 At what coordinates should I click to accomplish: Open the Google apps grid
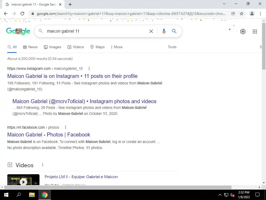(255, 32)
